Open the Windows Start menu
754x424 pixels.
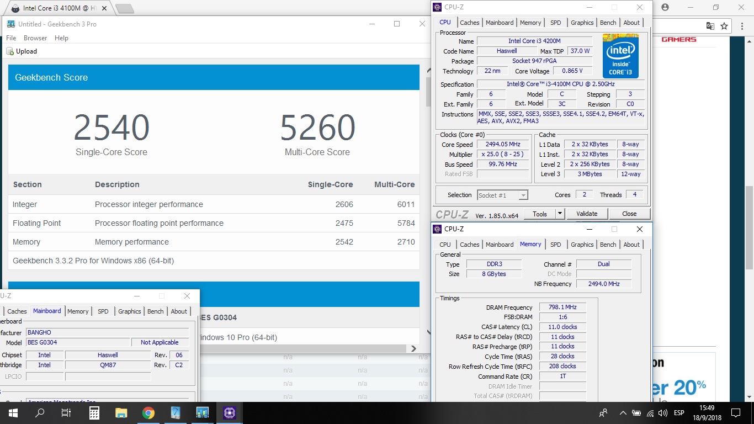tap(13, 412)
